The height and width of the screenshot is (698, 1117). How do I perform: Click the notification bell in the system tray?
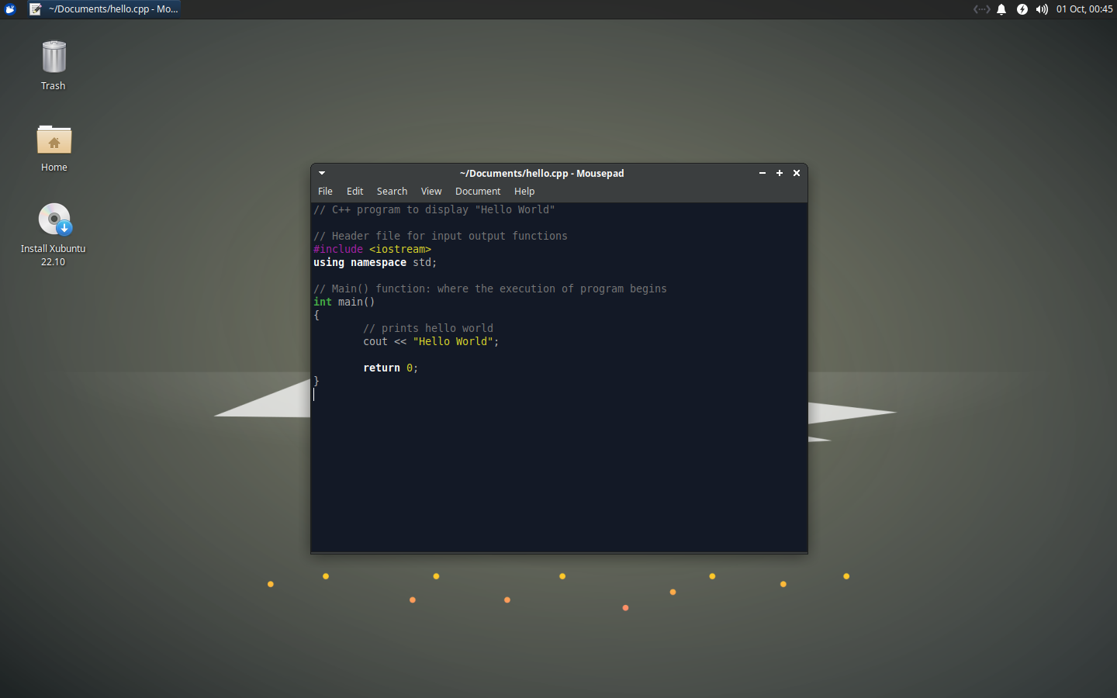click(1001, 9)
